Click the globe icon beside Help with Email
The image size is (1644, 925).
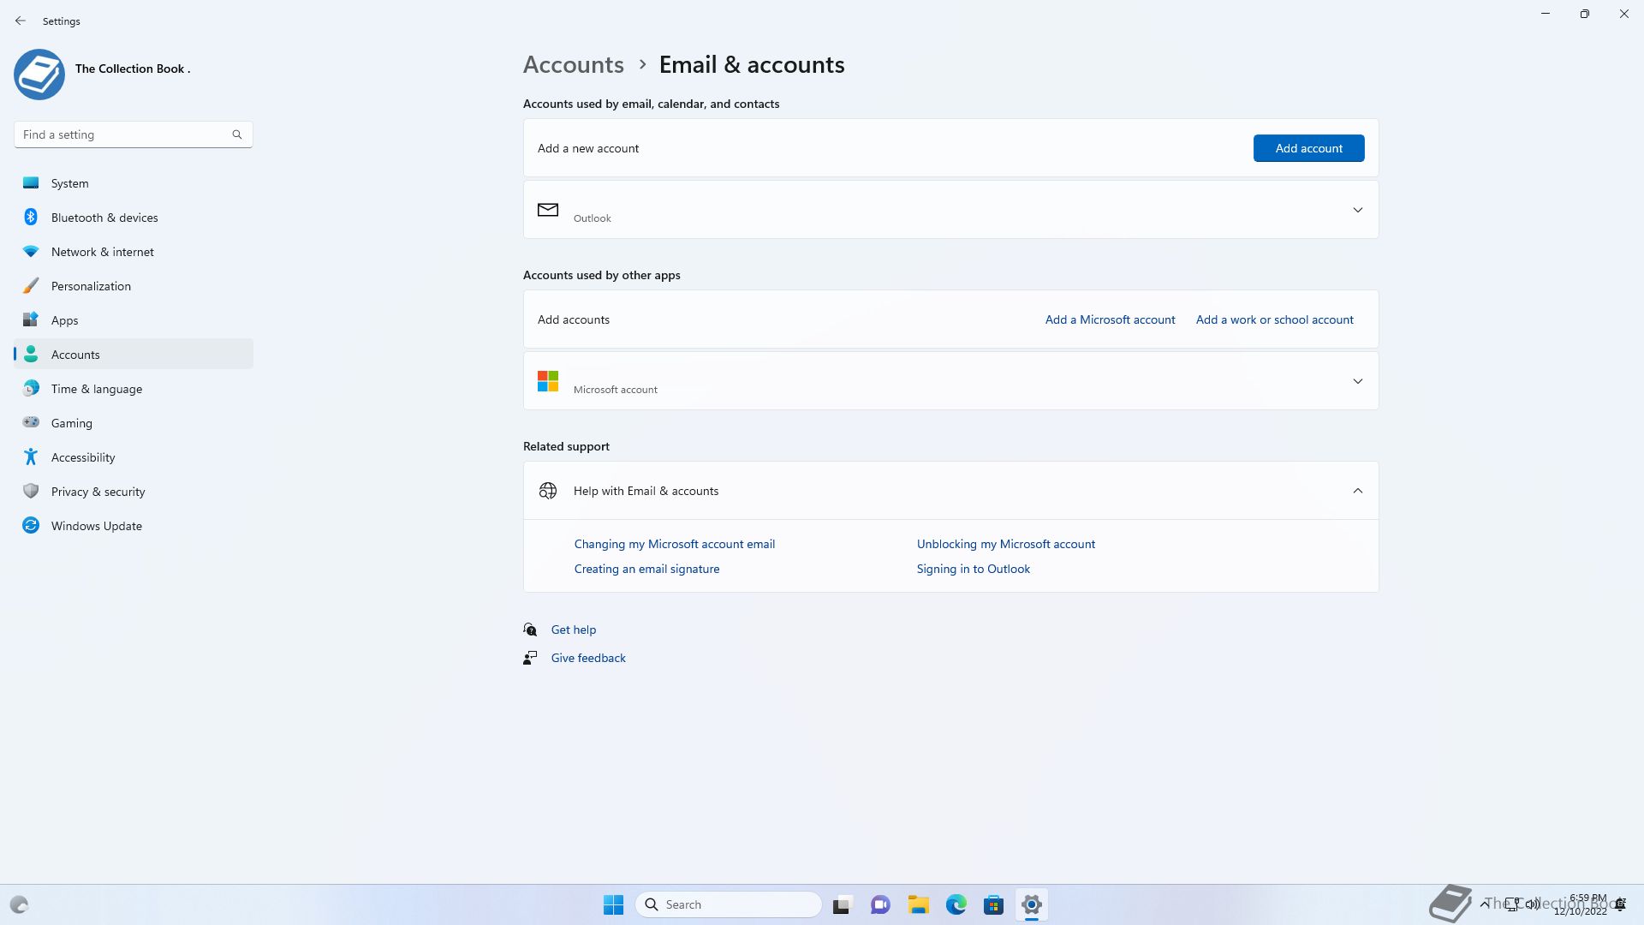[548, 491]
